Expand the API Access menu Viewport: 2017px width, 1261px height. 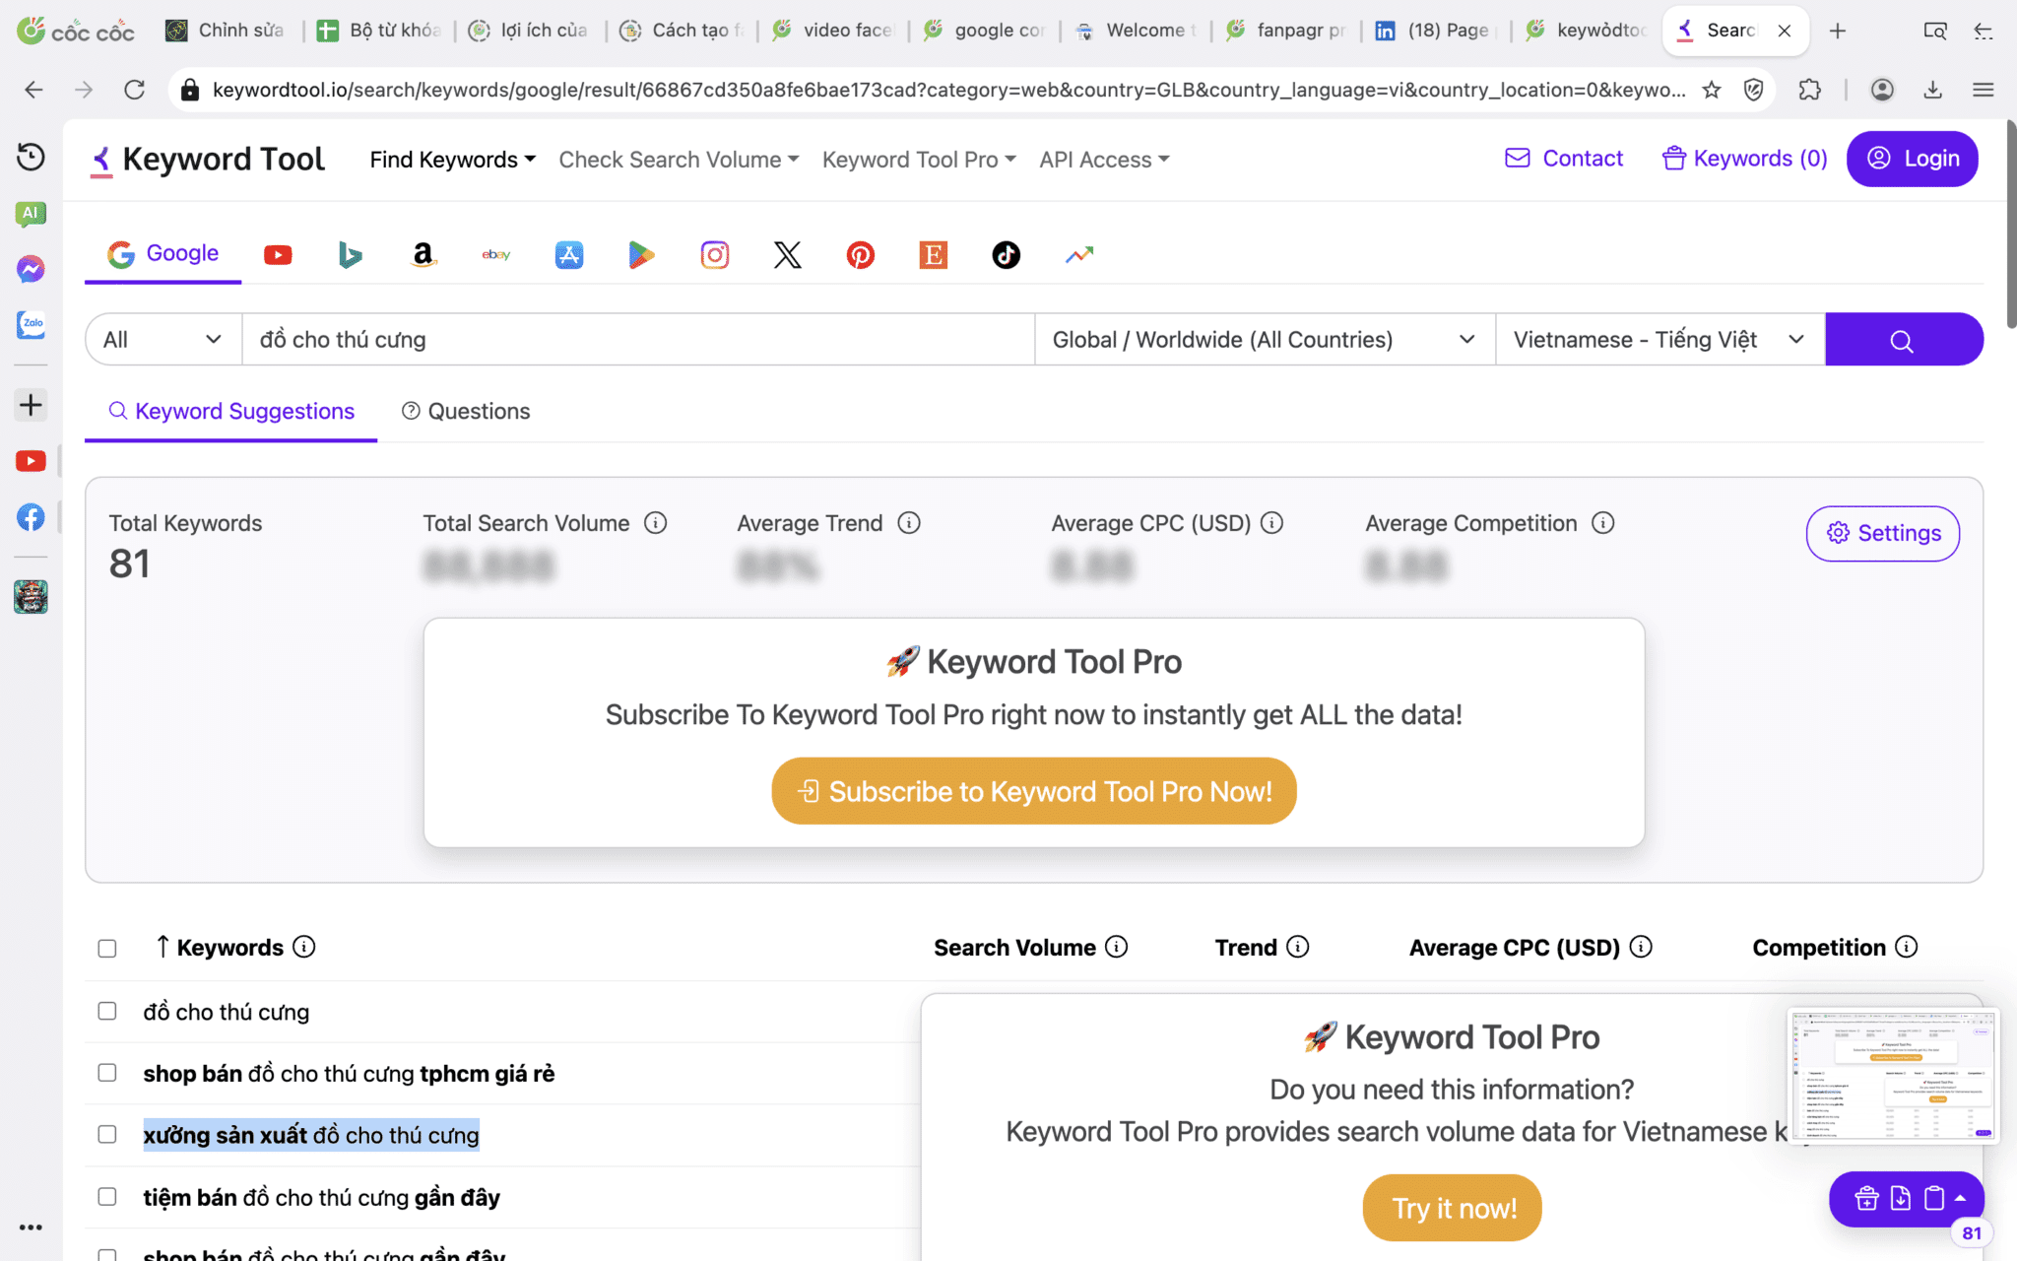[x=1104, y=160]
